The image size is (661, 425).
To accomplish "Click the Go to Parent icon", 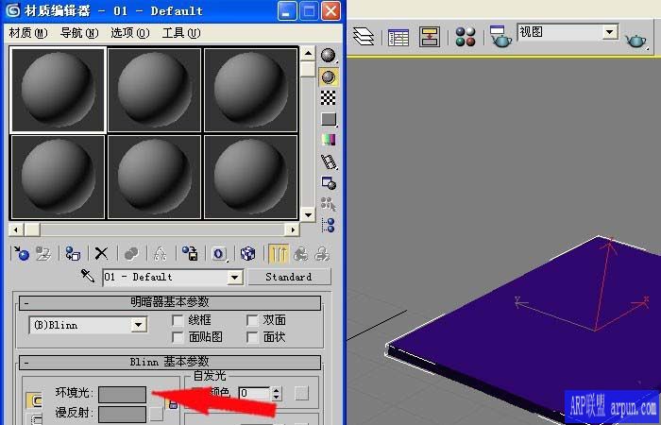I will coord(300,253).
